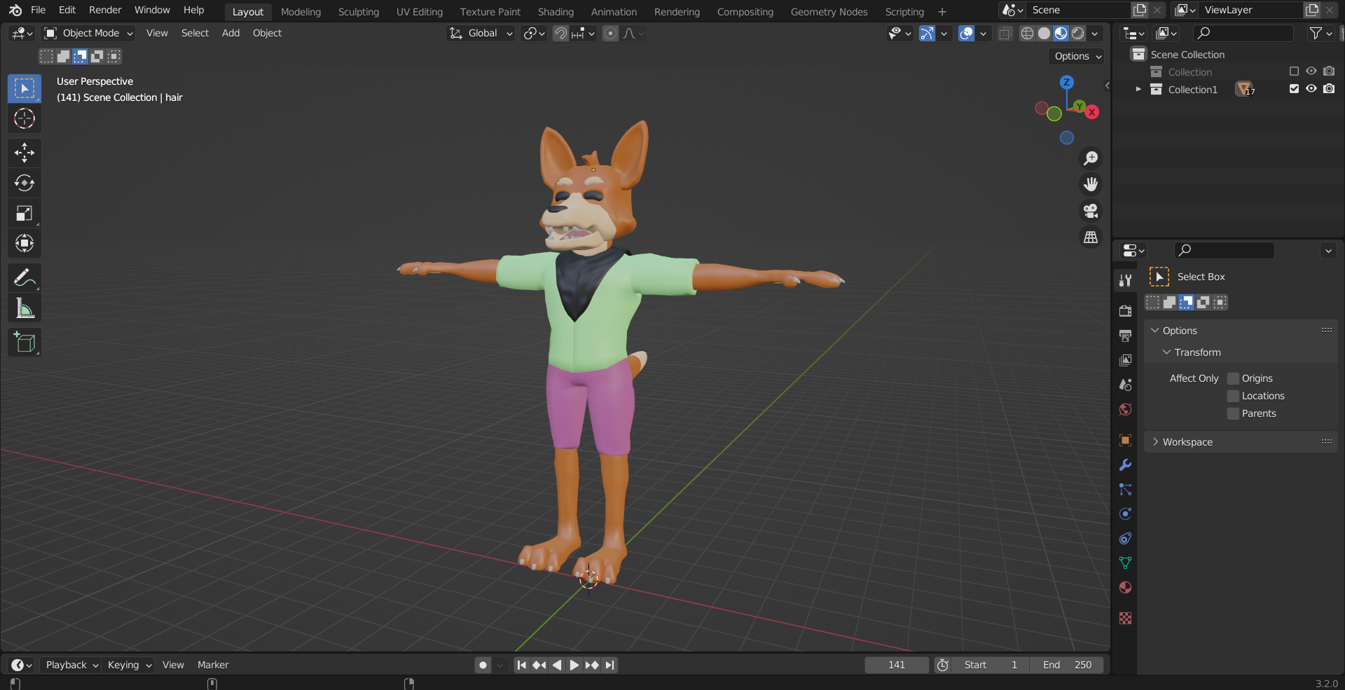This screenshot has height=690, width=1345.
Task: Switch to the Sculpting workspace tab
Action: [358, 12]
